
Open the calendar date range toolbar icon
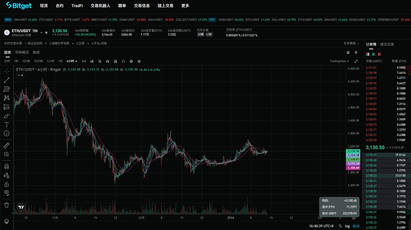pos(115,61)
